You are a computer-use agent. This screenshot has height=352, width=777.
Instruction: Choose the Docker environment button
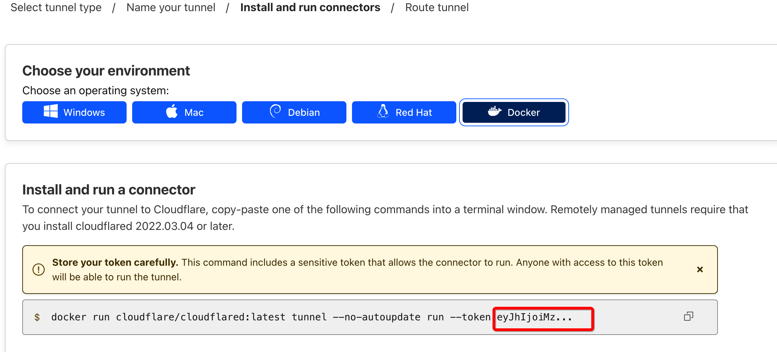[x=514, y=112]
